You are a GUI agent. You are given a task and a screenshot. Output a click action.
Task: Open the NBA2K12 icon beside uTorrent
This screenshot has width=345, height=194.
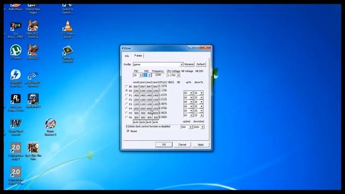[x=33, y=52]
